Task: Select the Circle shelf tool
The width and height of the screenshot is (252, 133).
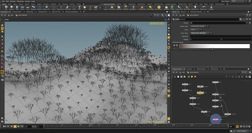Action: 74,8
